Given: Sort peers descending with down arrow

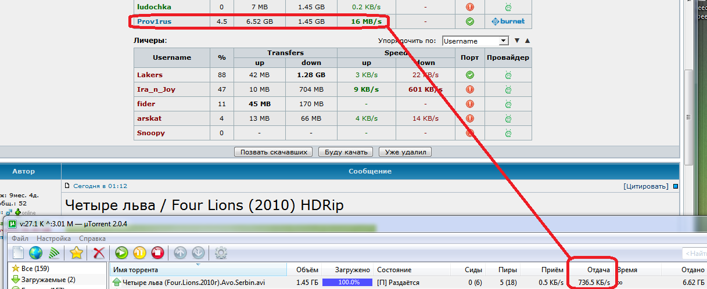Looking at the screenshot, I should (x=516, y=41).
